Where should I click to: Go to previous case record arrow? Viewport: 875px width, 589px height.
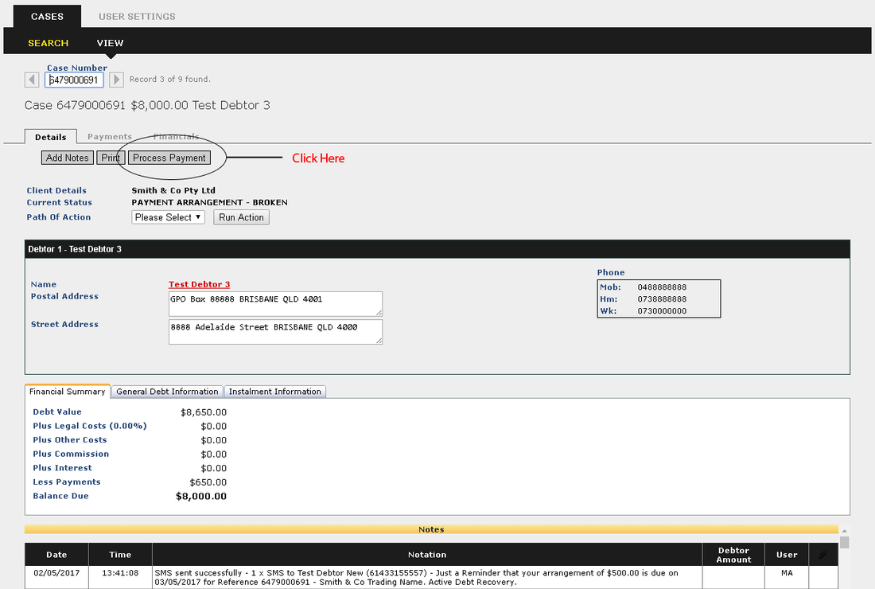click(x=32, y=80)
